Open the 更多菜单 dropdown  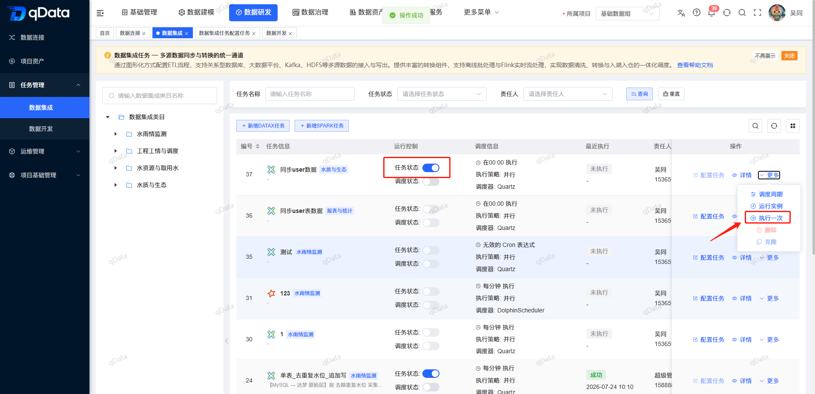481,12
